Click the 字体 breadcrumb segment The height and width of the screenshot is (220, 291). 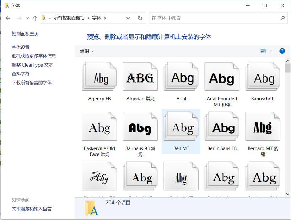click(x=97, y=18)
